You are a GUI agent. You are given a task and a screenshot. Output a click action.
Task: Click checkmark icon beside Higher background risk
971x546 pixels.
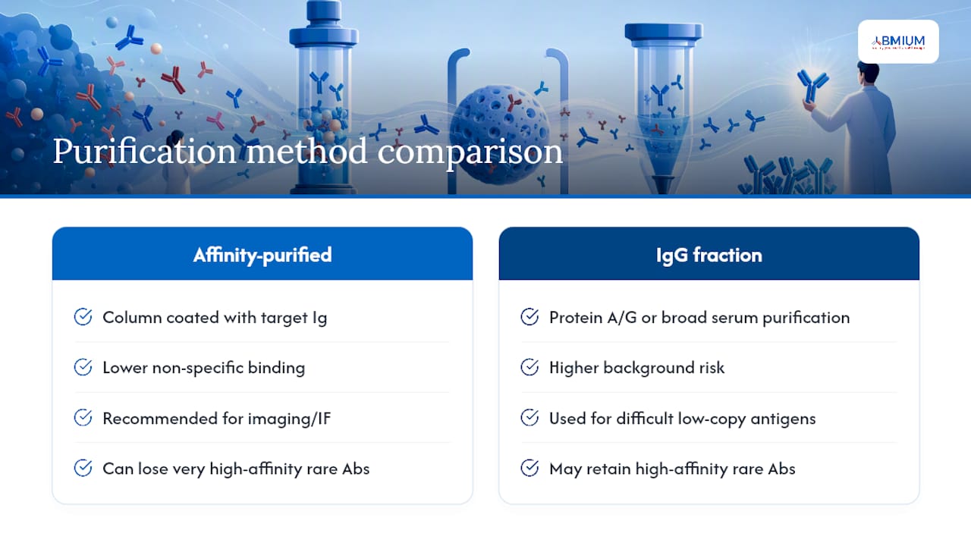[x=529, y=368]
